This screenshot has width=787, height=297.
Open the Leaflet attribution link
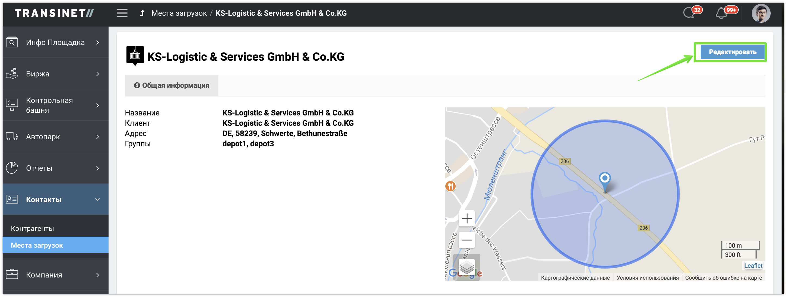[753, 265]
